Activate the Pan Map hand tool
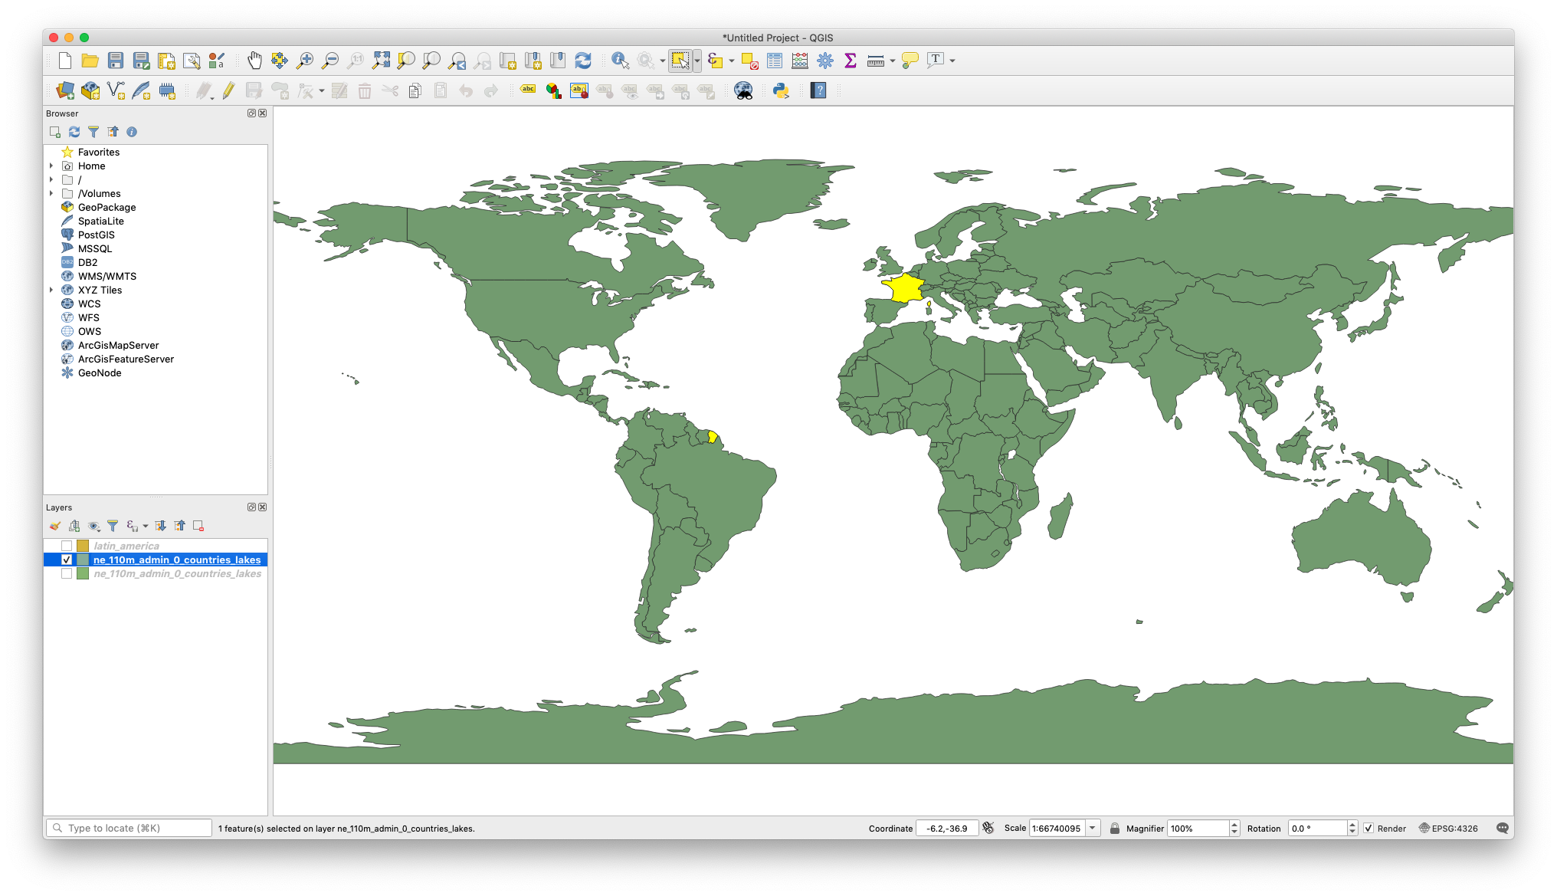This screenshot has height=896, width=1557. click(254, 61)
